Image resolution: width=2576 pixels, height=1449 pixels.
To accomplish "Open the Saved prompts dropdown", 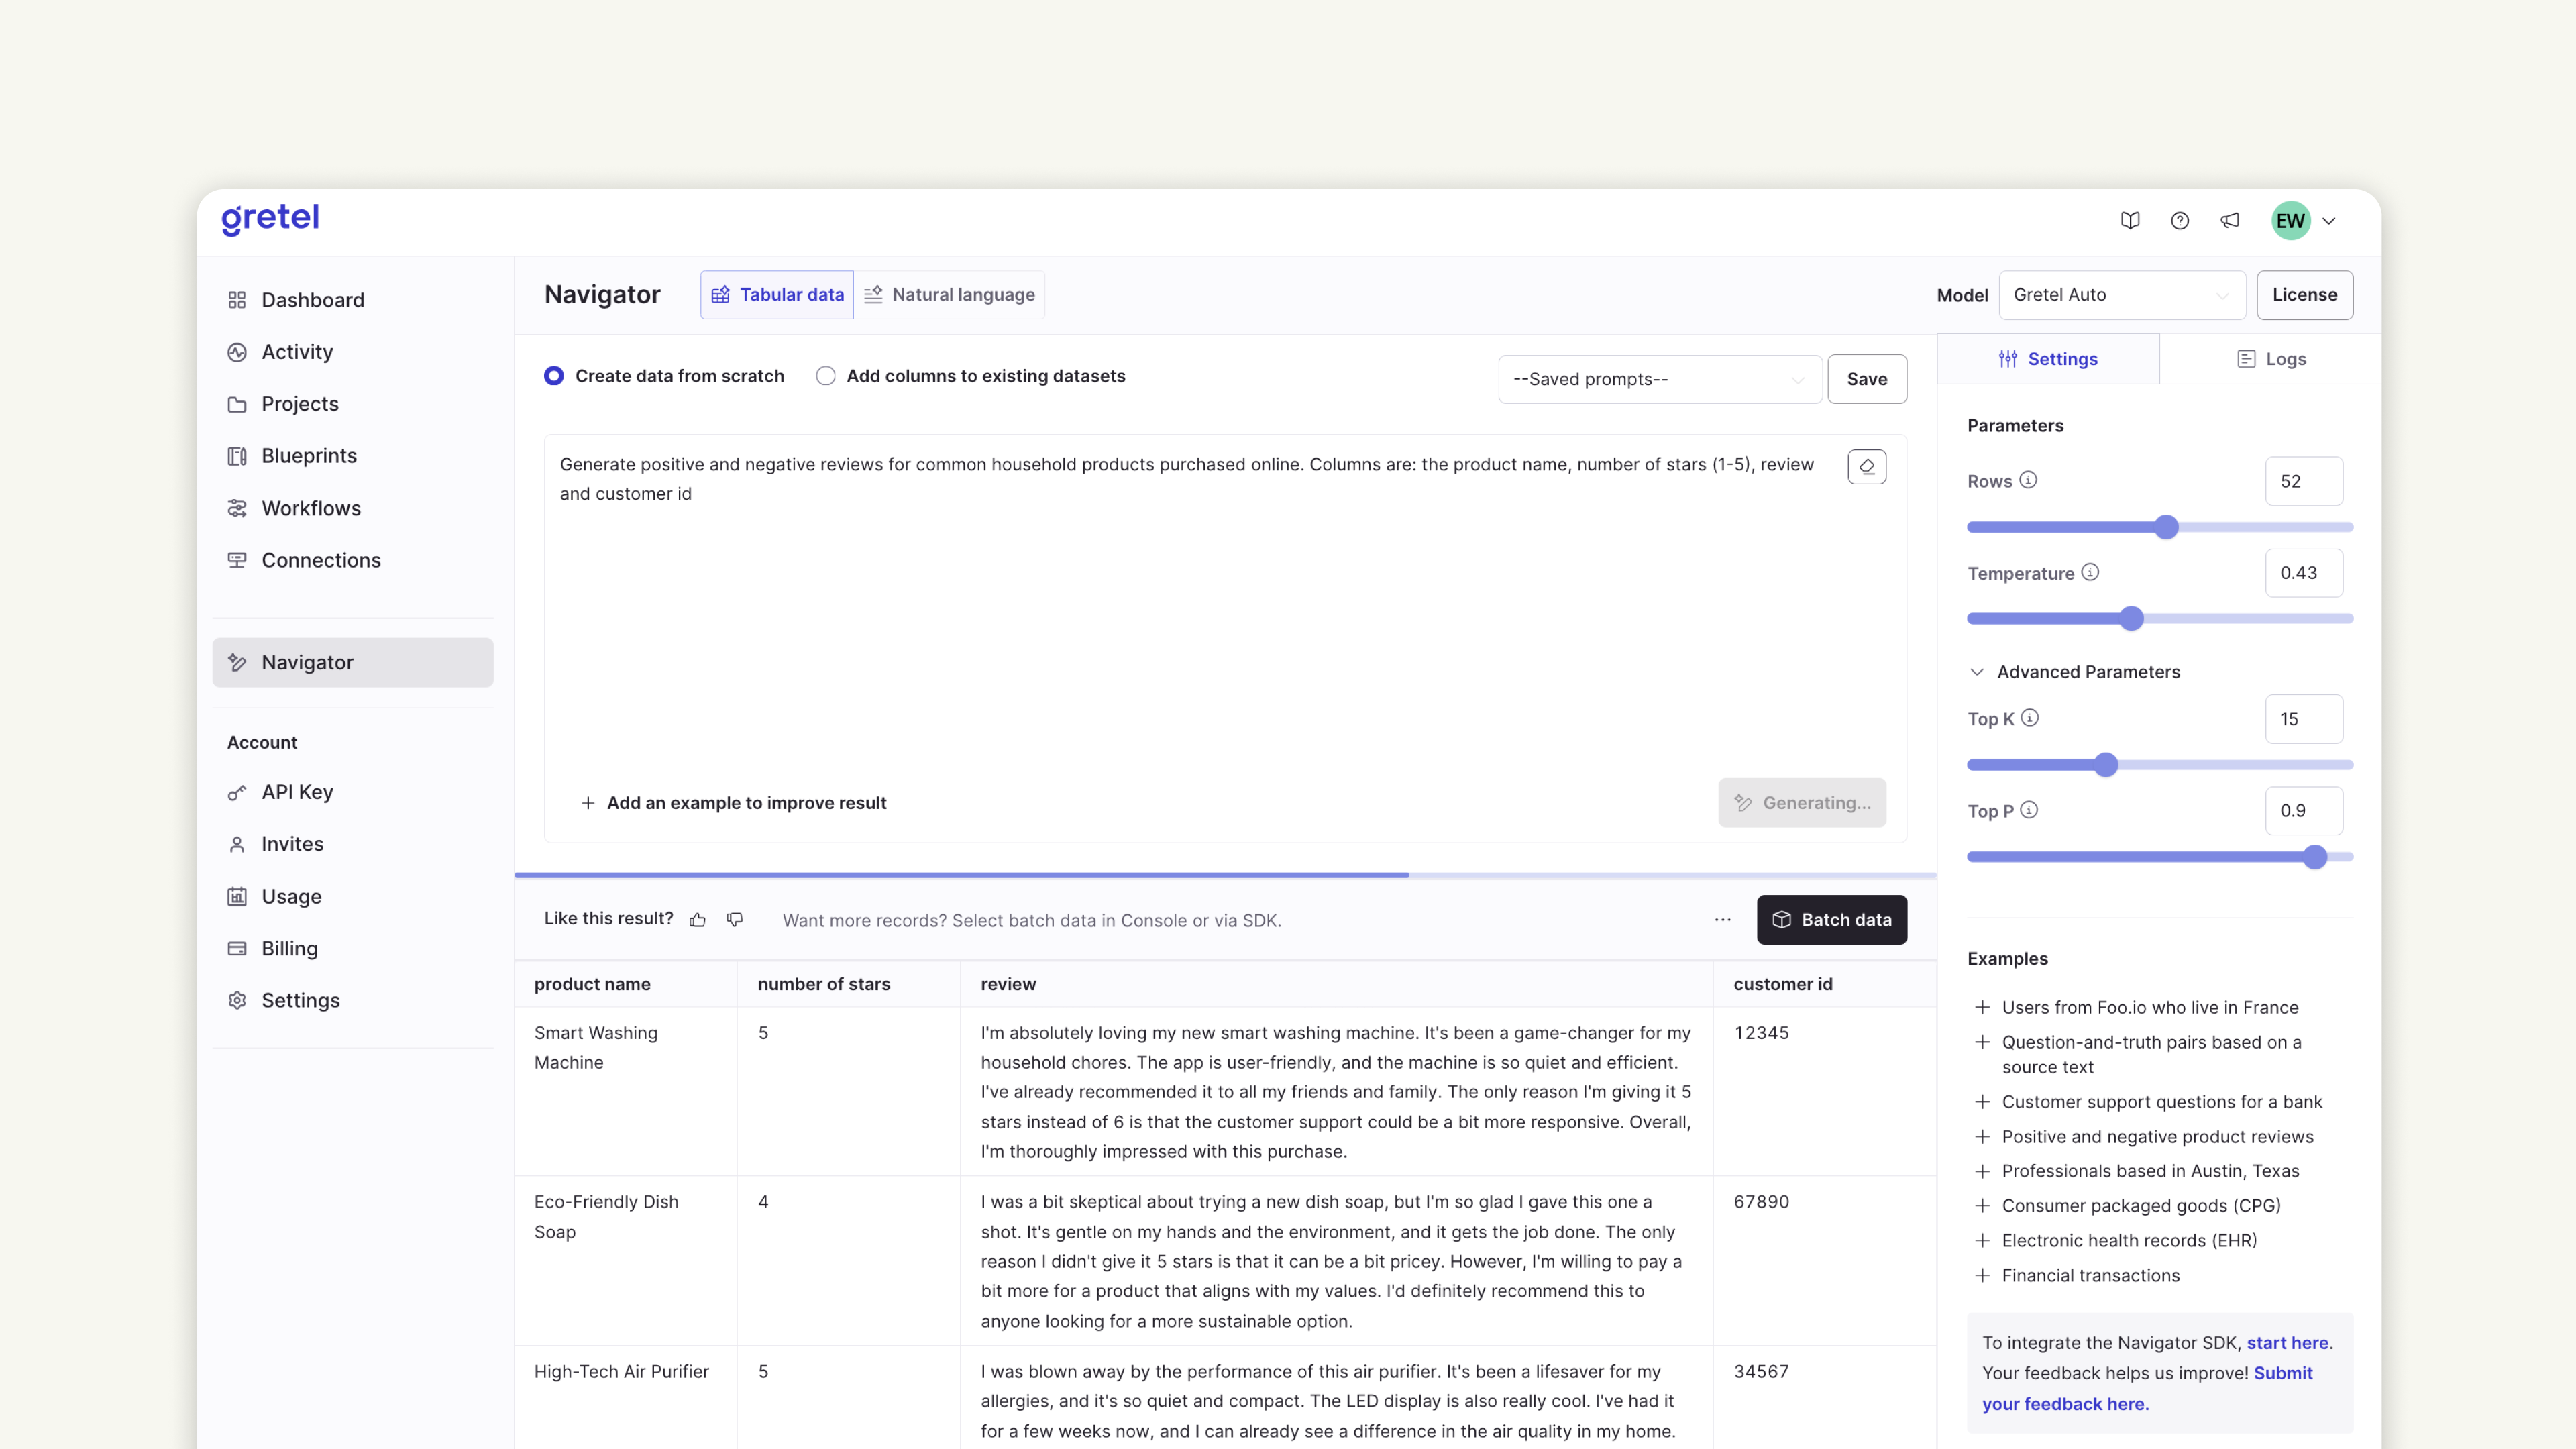I will click(x=1659, y=379).
